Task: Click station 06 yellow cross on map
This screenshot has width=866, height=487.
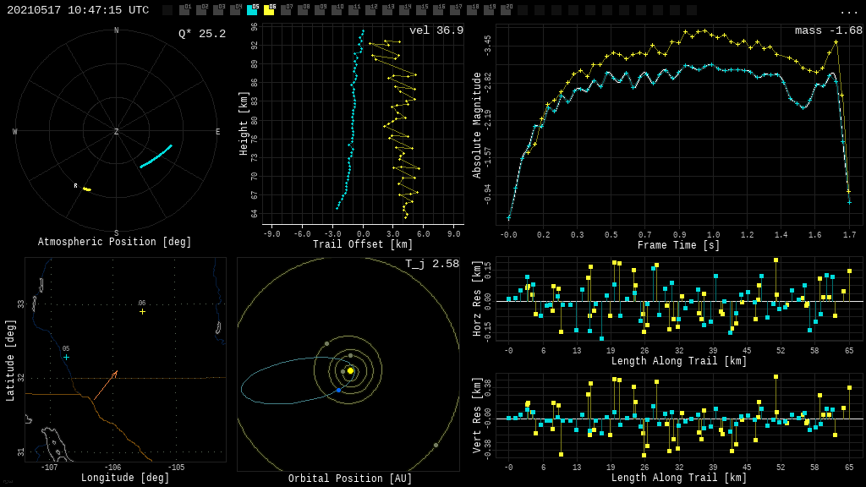Action: 142,311
